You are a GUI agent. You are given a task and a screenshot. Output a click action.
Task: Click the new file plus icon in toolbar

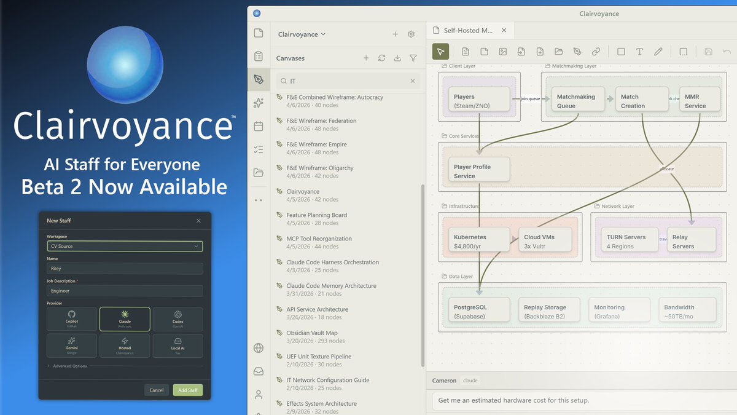540,52
